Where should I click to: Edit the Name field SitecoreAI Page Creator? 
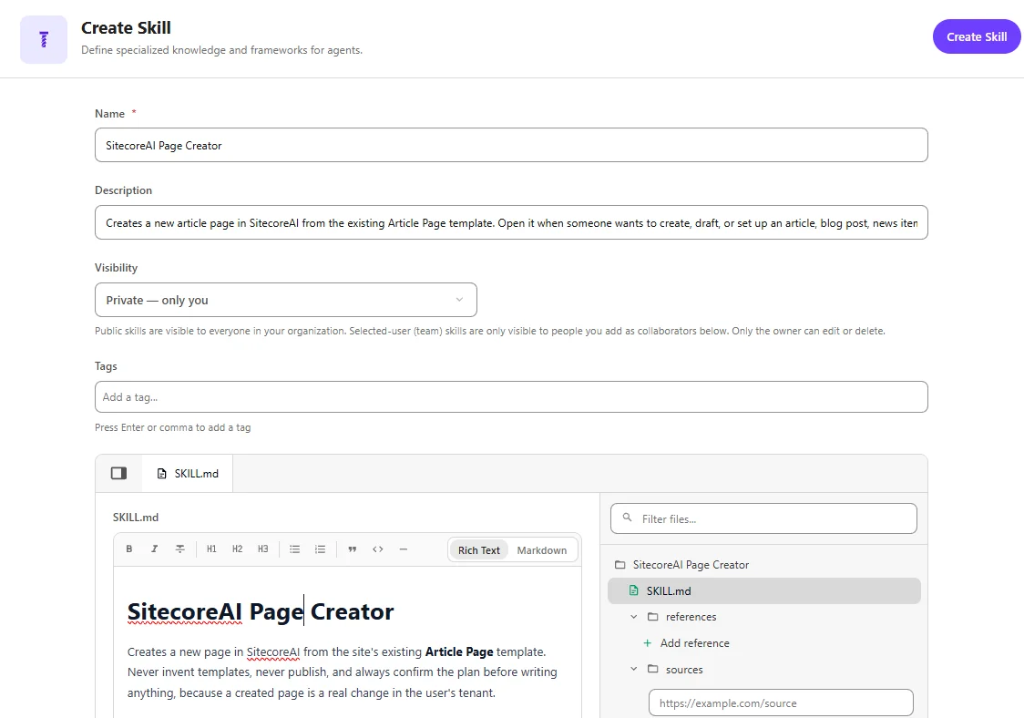[511, 145]
